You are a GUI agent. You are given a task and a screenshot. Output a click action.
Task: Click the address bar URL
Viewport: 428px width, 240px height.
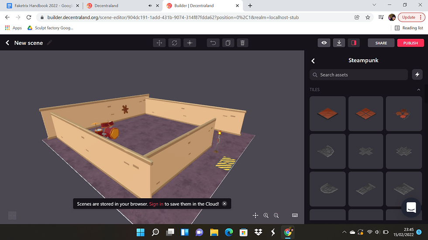(173, 17)
